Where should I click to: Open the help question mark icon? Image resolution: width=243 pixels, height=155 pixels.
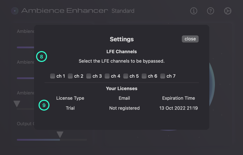(210, 11)
